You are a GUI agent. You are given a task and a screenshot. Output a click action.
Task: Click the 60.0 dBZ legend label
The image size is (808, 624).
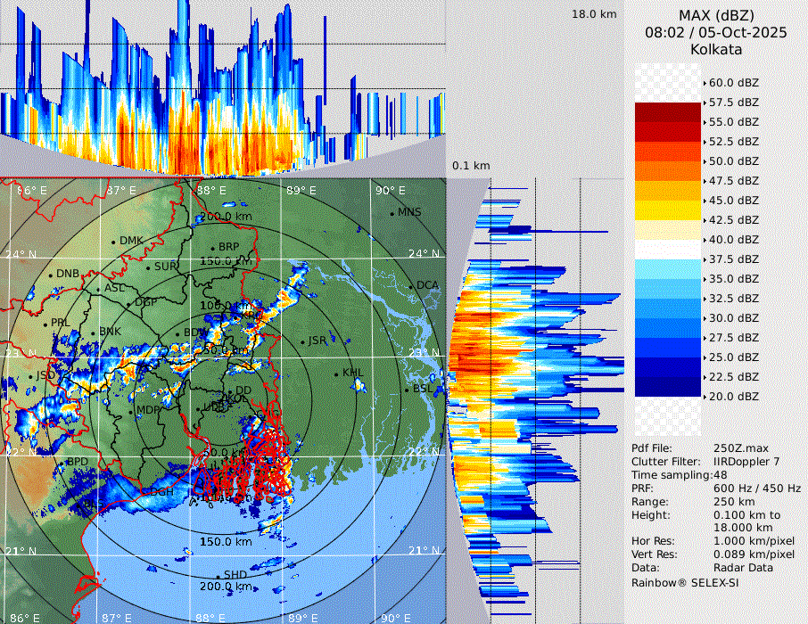coord(733,83)
